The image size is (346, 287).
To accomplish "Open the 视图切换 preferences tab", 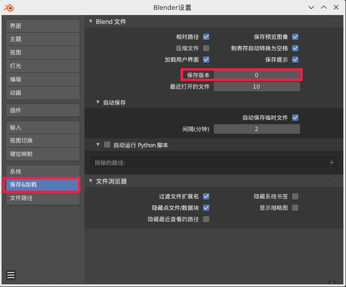I will click(43, 140).
